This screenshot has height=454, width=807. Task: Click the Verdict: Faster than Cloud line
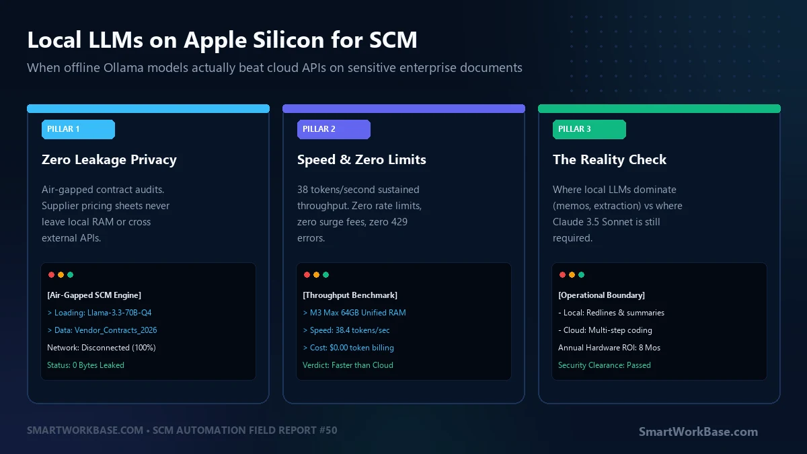tap(348, 365)
